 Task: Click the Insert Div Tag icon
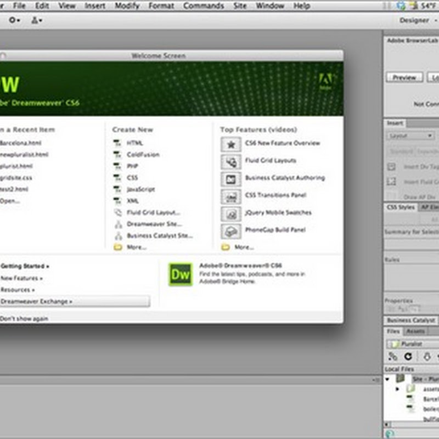click(391, 167)
